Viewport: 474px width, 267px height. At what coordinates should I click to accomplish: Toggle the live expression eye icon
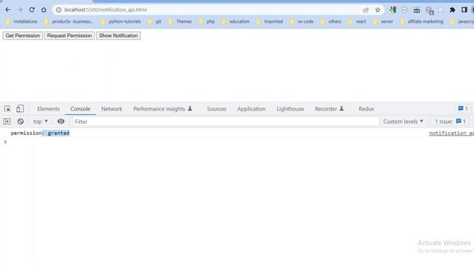point(61,122)
